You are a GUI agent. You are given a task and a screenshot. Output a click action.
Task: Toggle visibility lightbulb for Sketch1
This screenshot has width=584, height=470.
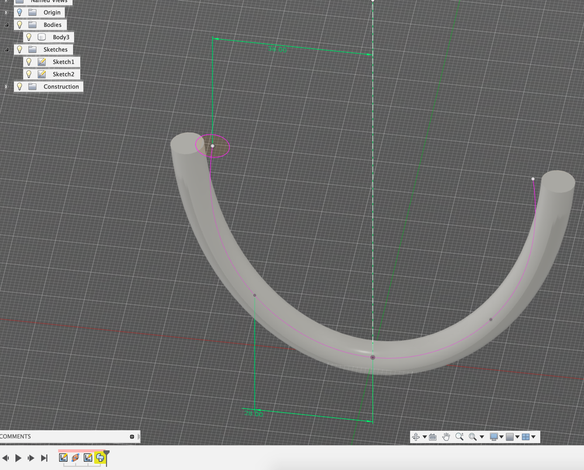pyautogui.click(x=29, y=61)
